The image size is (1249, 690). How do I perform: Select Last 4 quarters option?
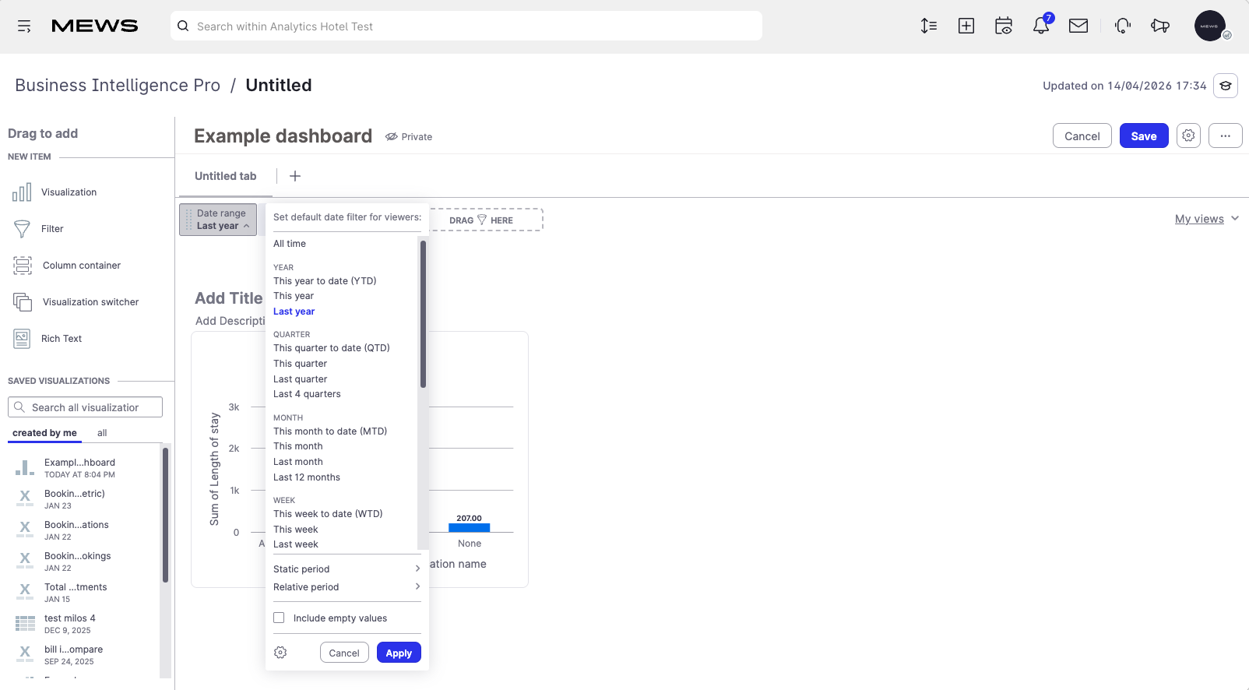coord(307,394)
